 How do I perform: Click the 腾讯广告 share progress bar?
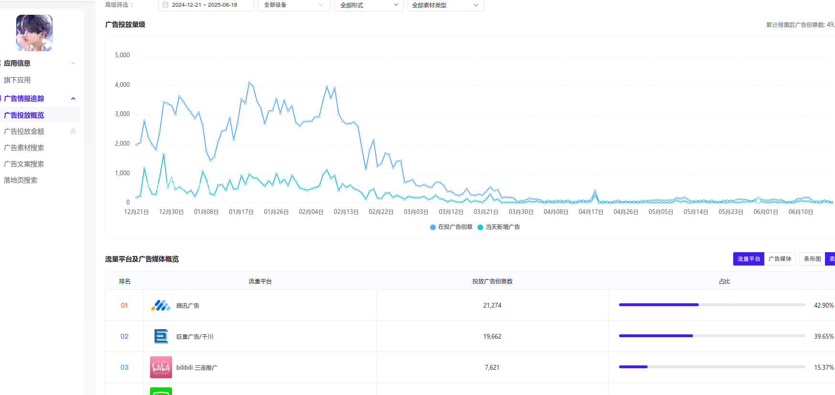pos(711,305)
